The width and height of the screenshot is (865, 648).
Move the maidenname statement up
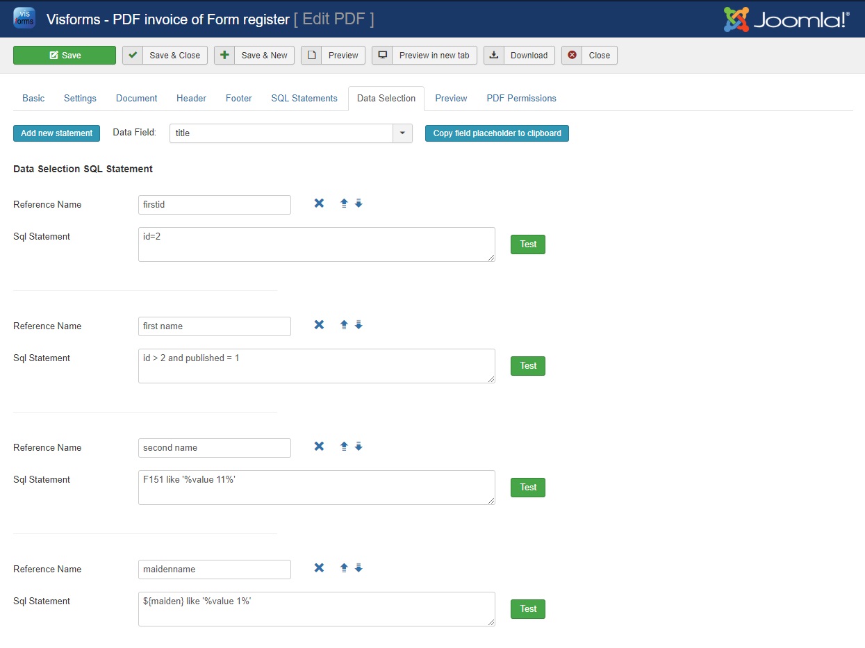pyautogui.click(x=343, y=568)
